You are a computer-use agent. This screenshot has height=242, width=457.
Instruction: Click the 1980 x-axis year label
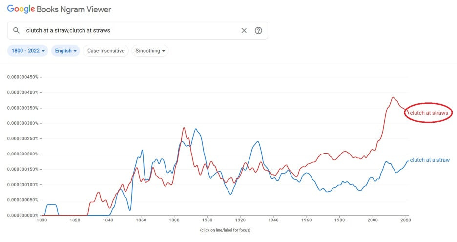point(339,220)
